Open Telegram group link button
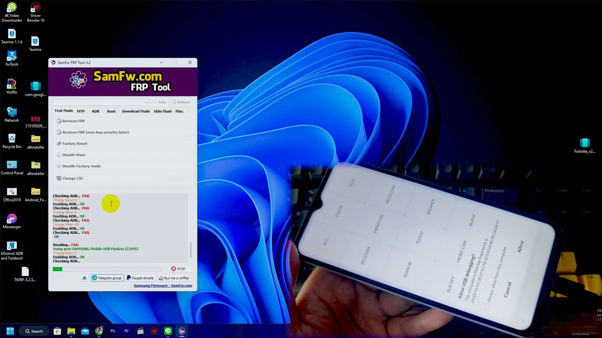 (107, 278)
